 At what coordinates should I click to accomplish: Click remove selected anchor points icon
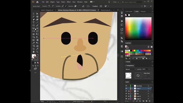pos(75,6)
